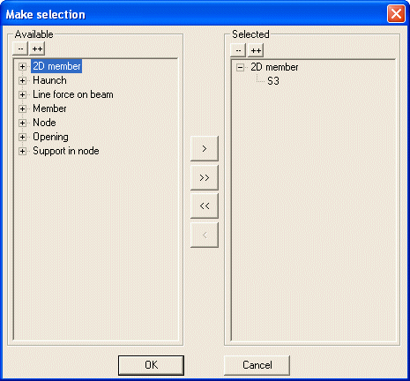The width and height of the screenshot is (410, 381).
Task: Expand the Member tree node
Action: coord(22,108)
